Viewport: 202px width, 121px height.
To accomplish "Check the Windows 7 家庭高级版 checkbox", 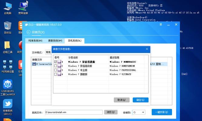I will (55, 66).
